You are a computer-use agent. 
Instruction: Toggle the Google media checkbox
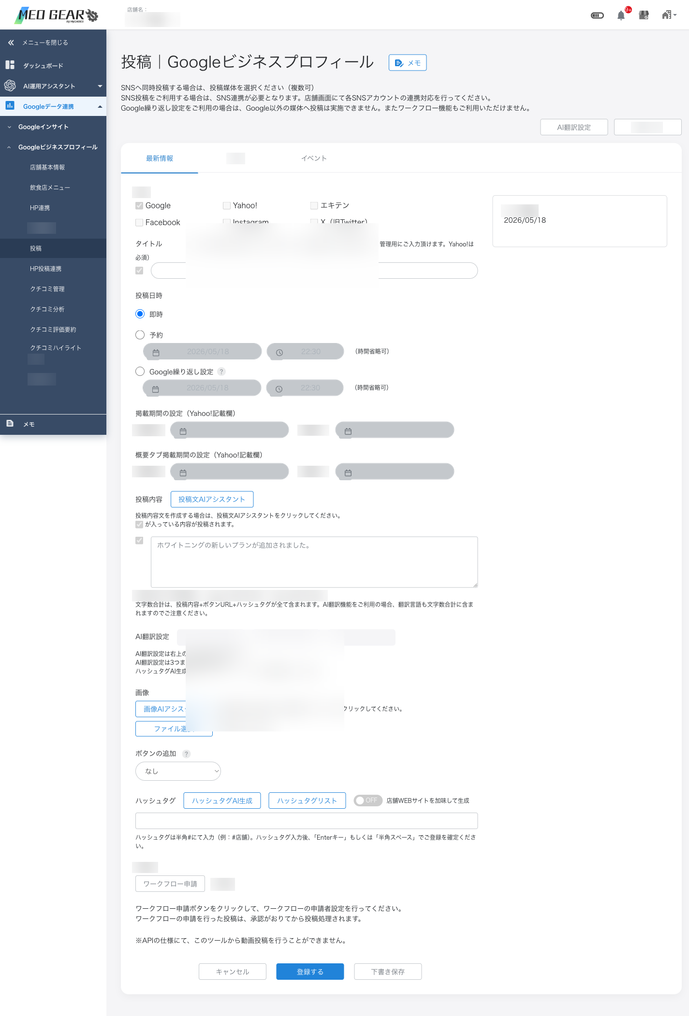point(139,205)
